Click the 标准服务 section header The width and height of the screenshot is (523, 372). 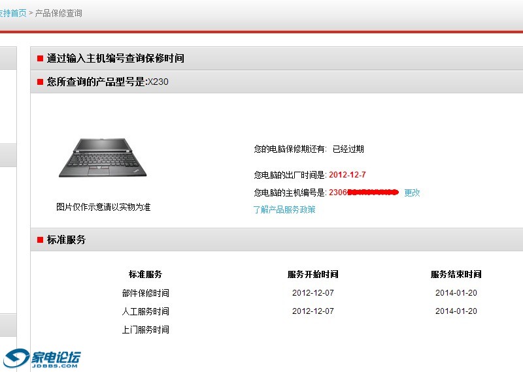point(67,240)
